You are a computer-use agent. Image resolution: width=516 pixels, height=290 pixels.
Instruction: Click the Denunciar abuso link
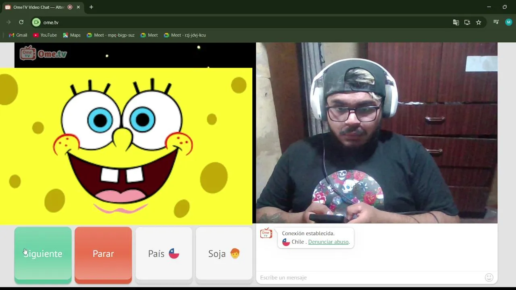tap(329, 242)
